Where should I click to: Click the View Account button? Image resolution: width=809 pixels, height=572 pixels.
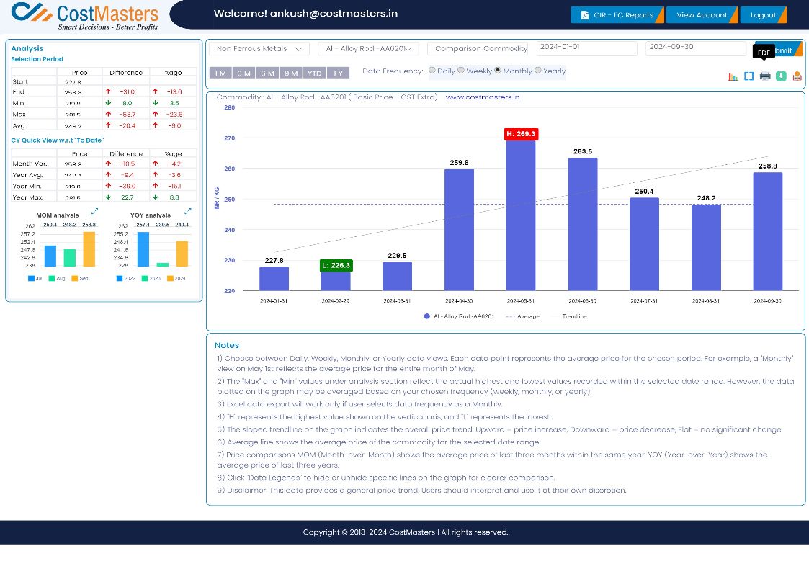point(702,15)
